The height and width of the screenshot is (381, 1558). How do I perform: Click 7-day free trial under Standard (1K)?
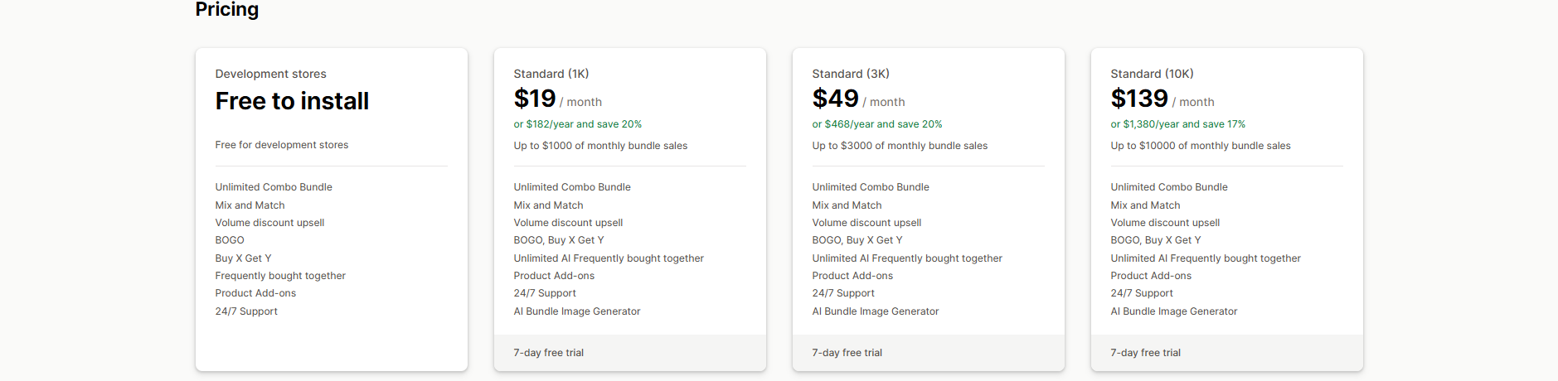pos(548,353)
